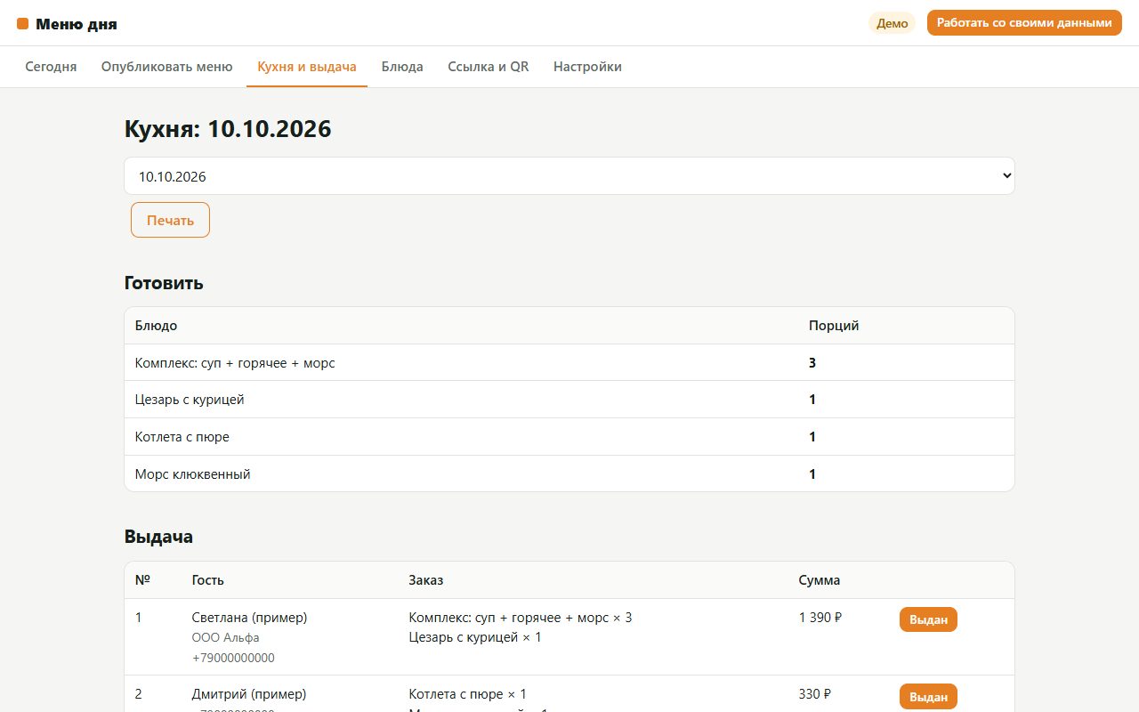The width and height of the screenshot is (1139, 712).
Task: Select the Кухня и выдача tab
Action: (x=307, y=67)
